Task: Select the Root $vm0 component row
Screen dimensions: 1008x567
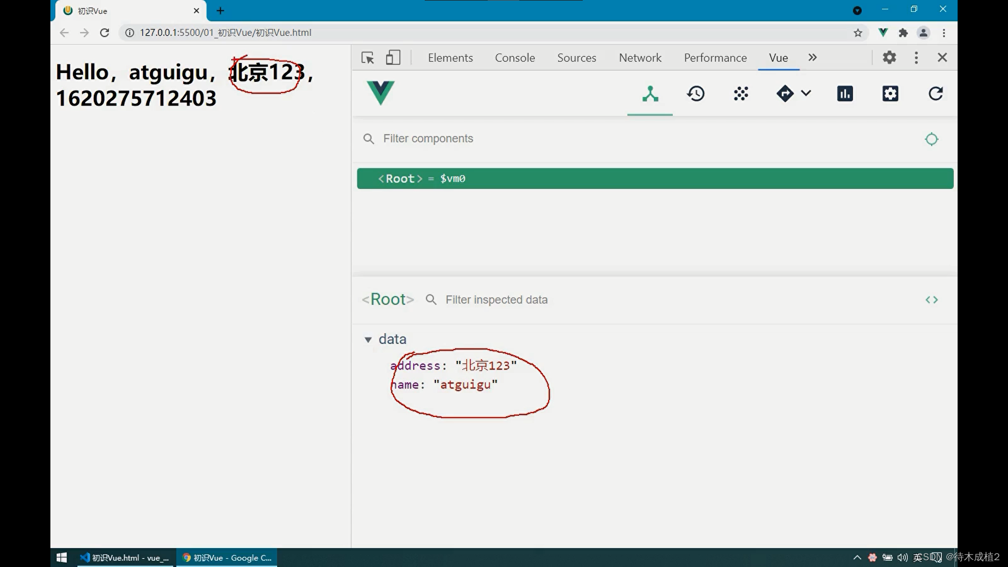Action: (655, 178)
